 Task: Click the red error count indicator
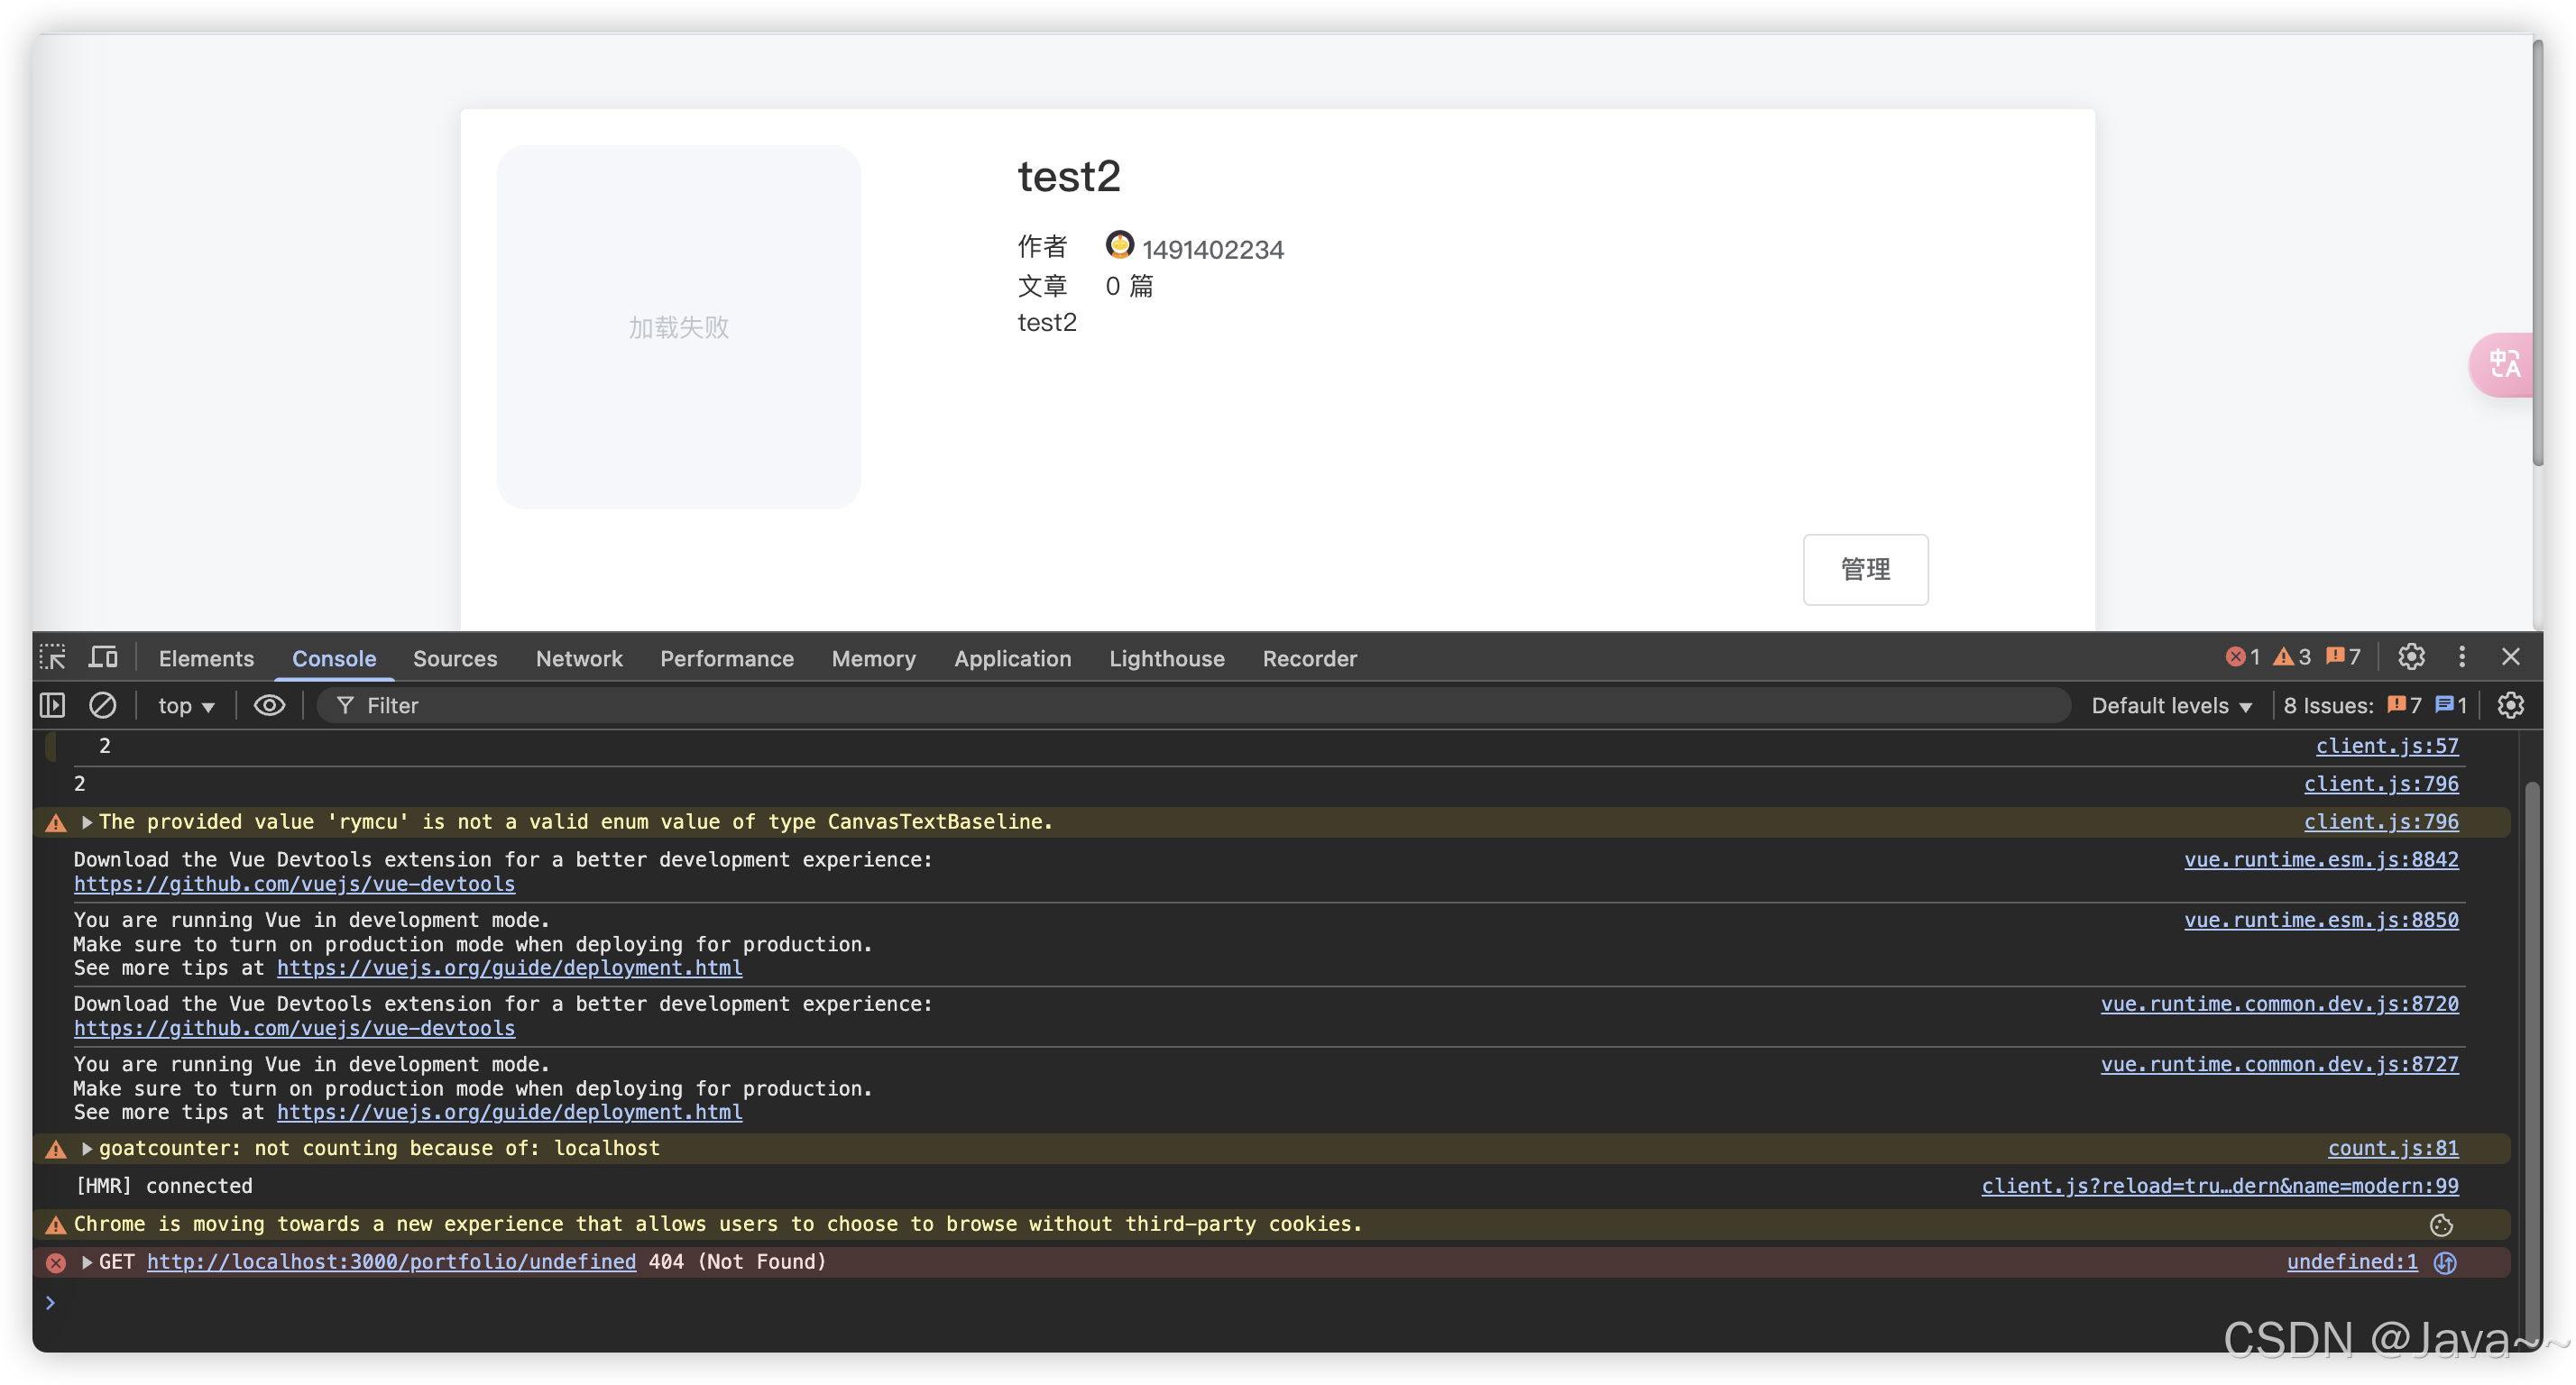2243,657
